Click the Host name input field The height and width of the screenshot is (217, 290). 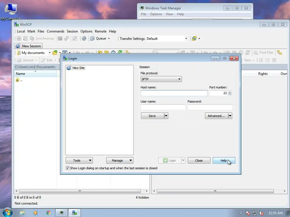(174, 93)
